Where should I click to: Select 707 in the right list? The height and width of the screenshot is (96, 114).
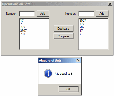click(x=82, y=27)
